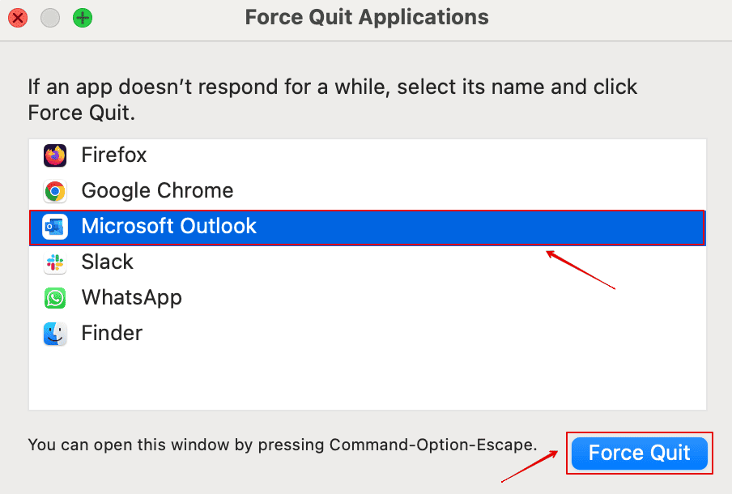This screenshot has height=494, width=732.
Task: Select the Firefox name label in the list
Action: [x=114, y=155]
